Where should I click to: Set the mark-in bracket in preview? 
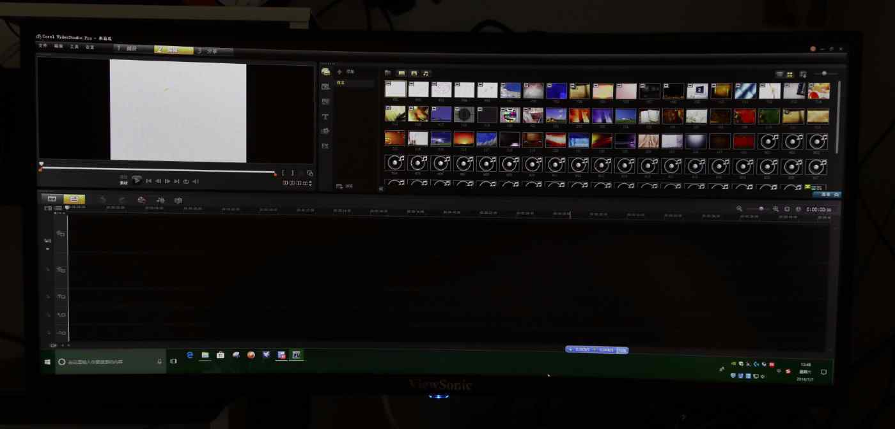283,173
